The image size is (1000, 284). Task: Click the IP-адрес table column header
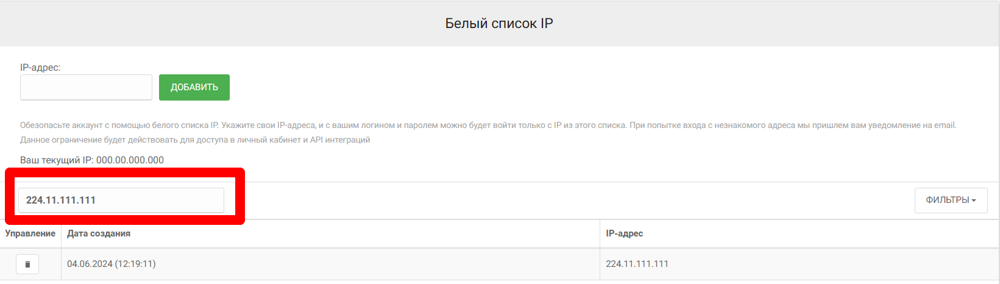[624, 233]
